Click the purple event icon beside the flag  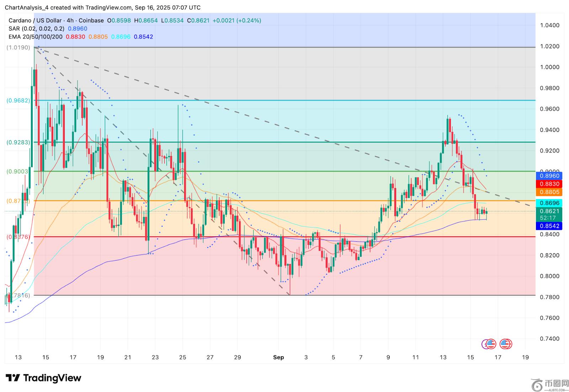click(484, 344)
